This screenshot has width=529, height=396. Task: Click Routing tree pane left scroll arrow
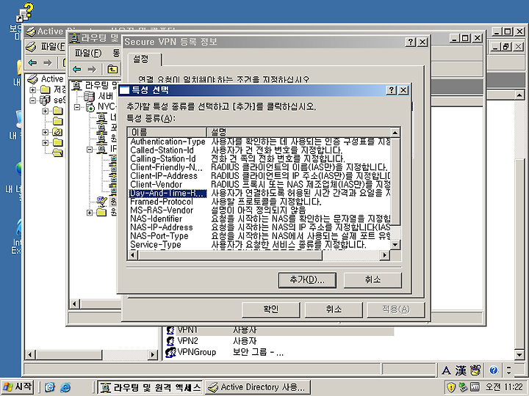[74, 304]
